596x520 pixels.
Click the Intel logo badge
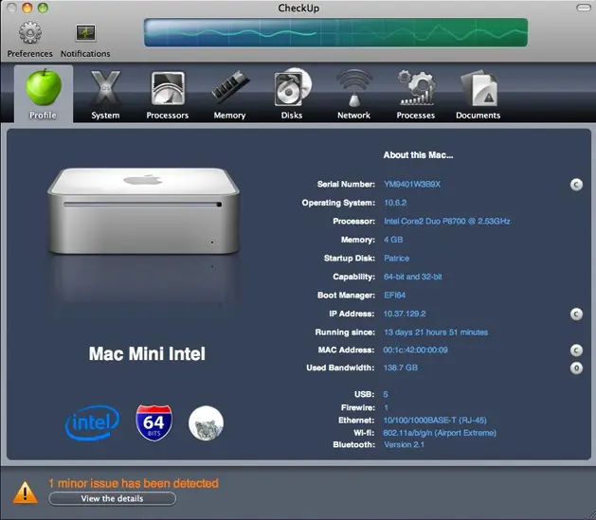pyautogui.click(x=92, y=422)
